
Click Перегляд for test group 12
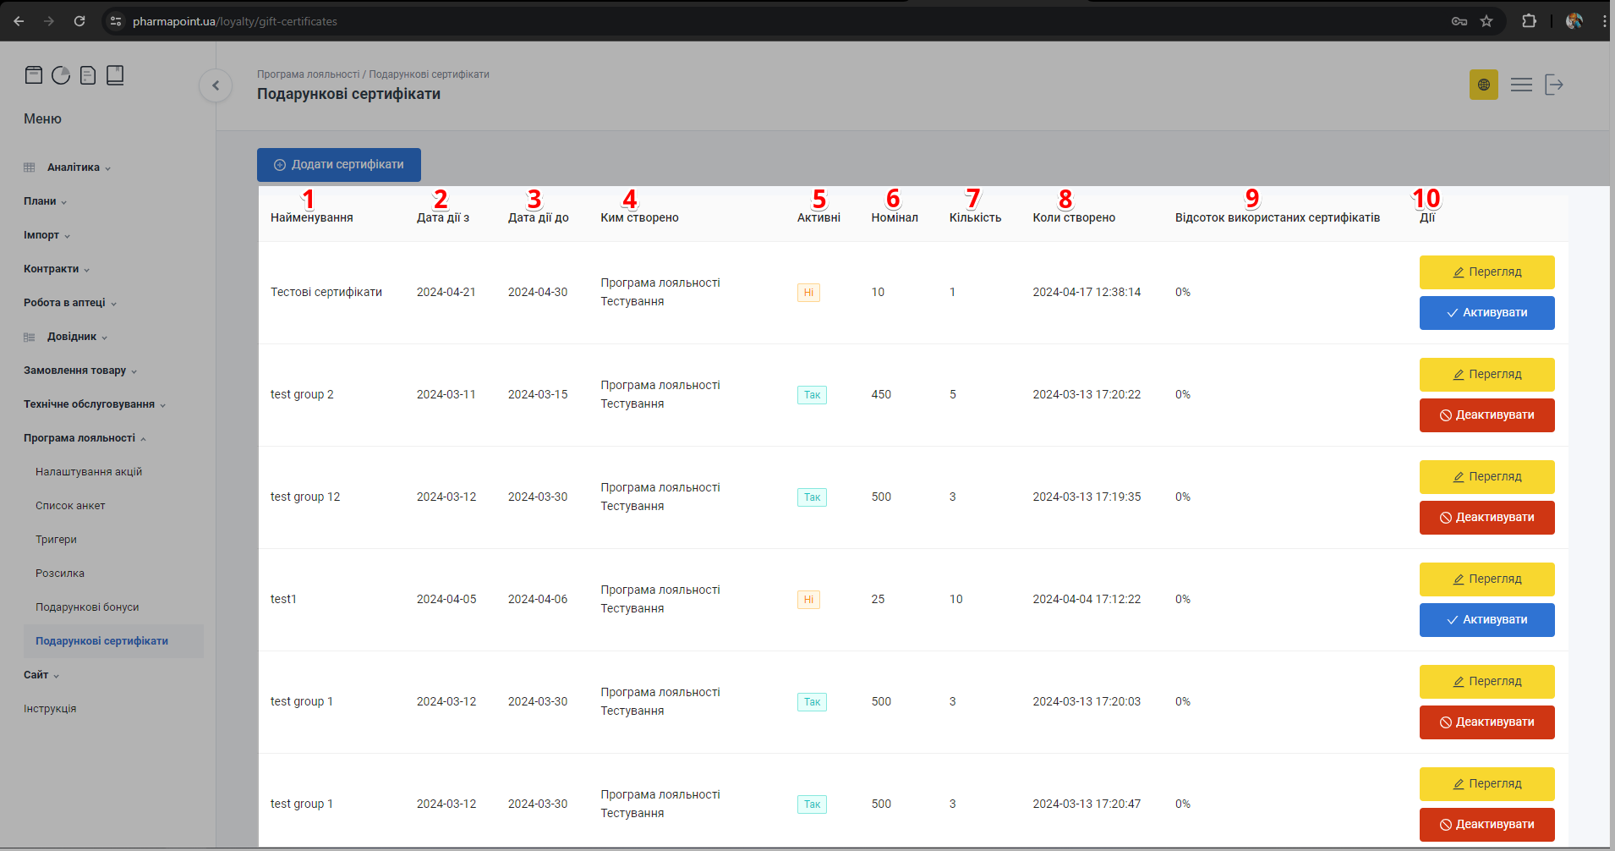pyautogui.click(x=1486, y=477)
